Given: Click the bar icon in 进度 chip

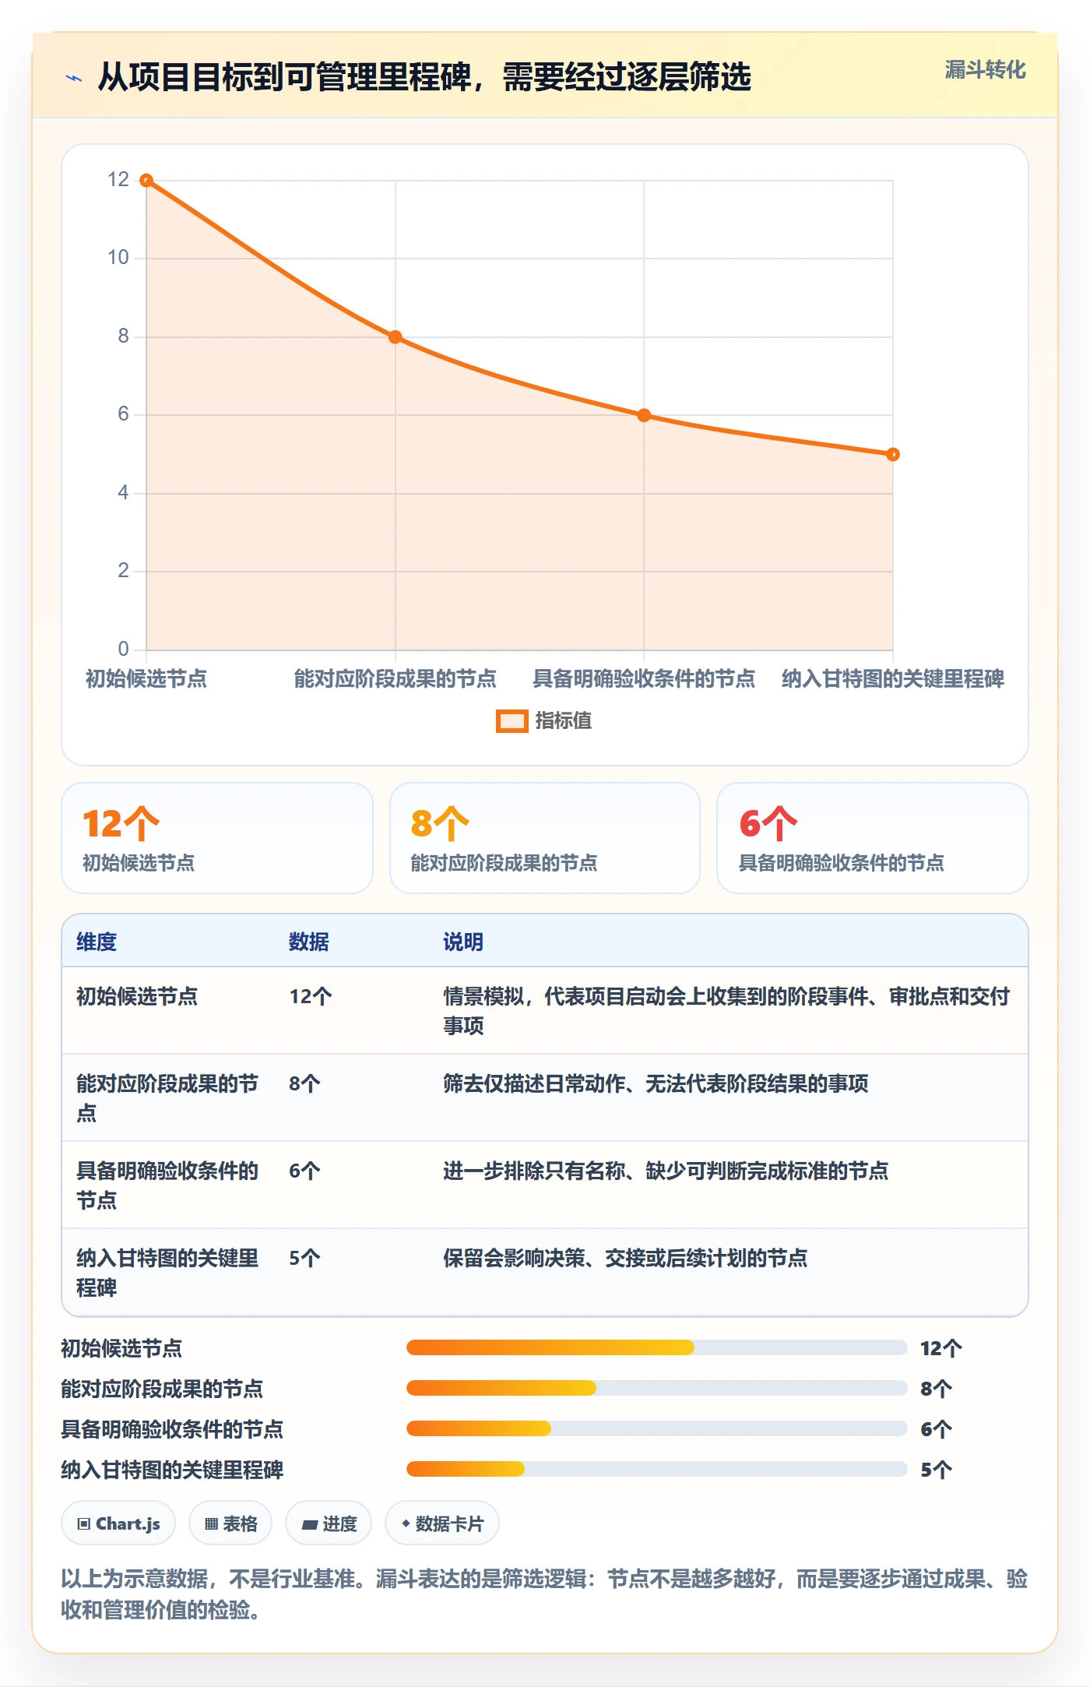Looking at the screenshot, I should tap(310, 1525).
